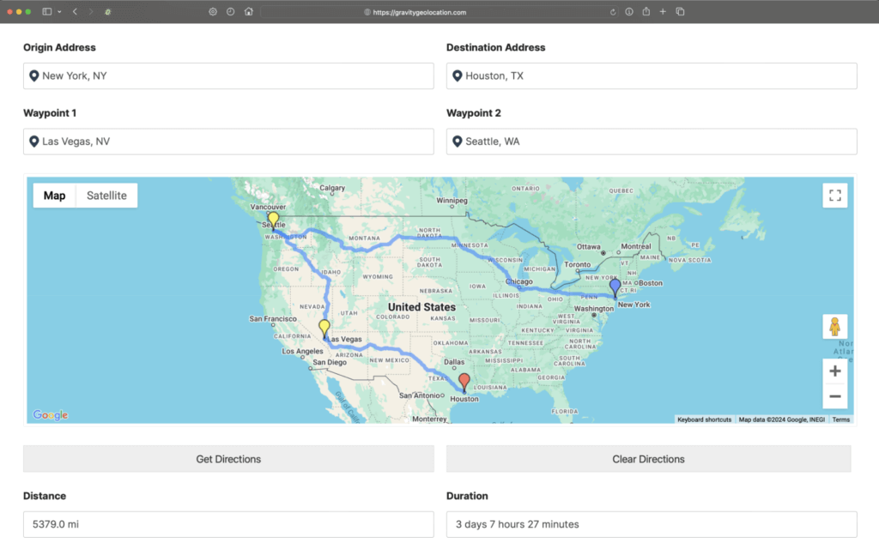
Task: Zoom out with the map minus control
Action: click(x=834, y=395)
